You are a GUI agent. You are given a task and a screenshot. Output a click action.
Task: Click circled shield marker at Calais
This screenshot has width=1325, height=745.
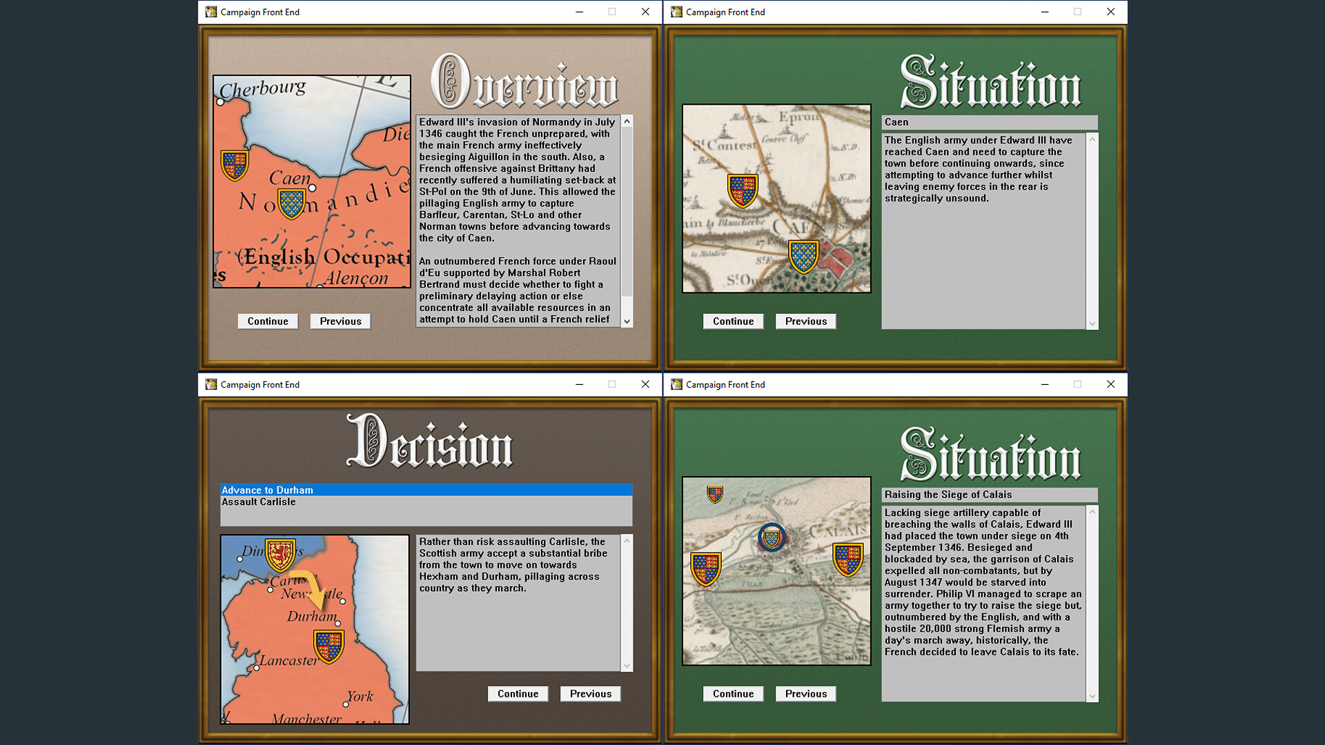772,537
